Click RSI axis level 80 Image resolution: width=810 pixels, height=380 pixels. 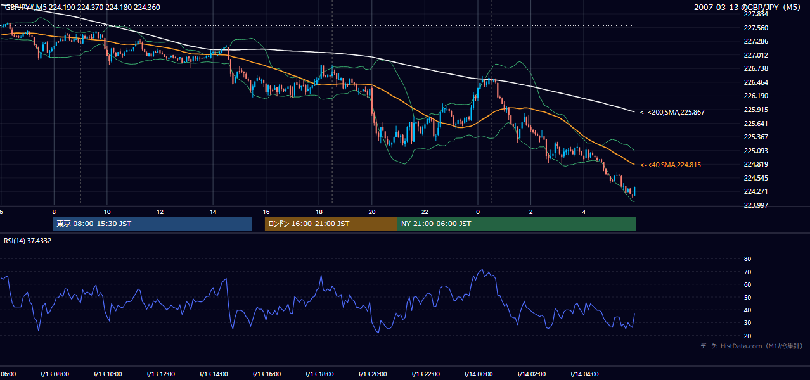747,259
